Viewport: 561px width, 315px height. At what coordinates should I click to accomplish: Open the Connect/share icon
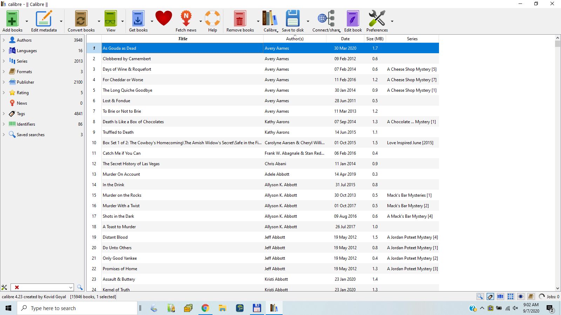(x=326, y=19)
